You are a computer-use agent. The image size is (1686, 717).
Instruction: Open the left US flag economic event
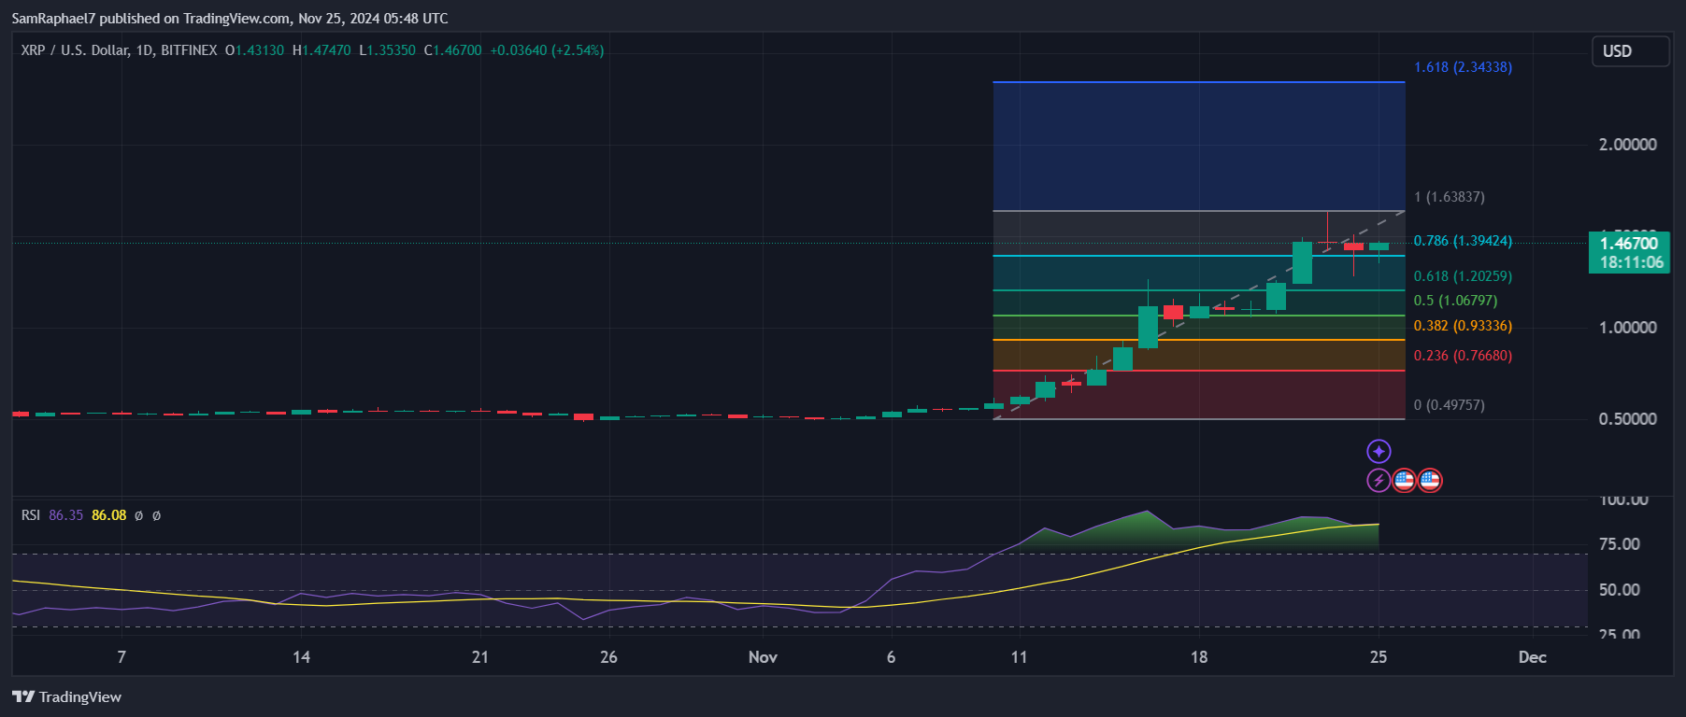[x=1404, y=481]
